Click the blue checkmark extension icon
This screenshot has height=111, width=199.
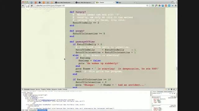pyautogui.click(x=173, y=6)
